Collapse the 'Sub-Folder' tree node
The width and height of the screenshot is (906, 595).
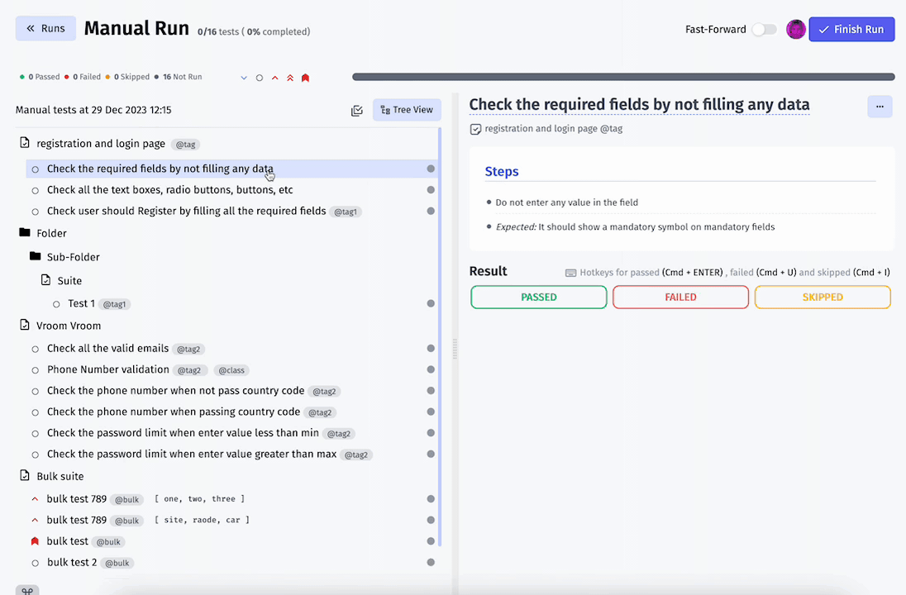pyautogui.click(x=36, y=256)
